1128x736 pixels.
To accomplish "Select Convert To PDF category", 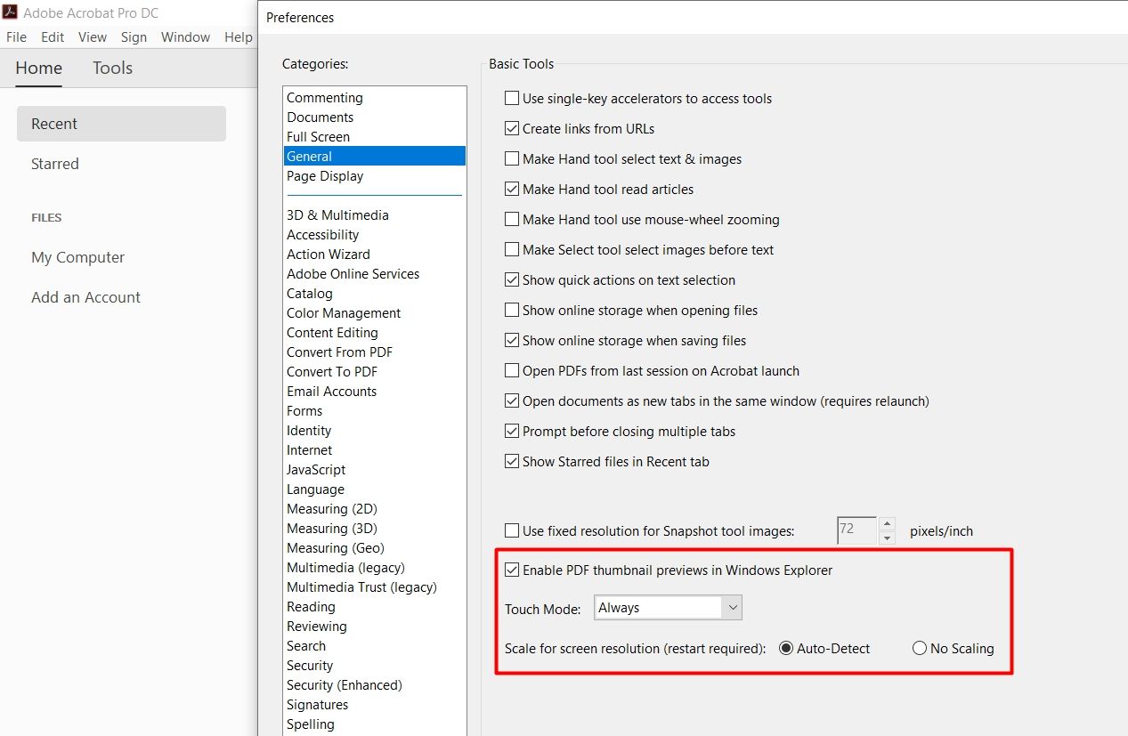I will click(x=375, y=372).
